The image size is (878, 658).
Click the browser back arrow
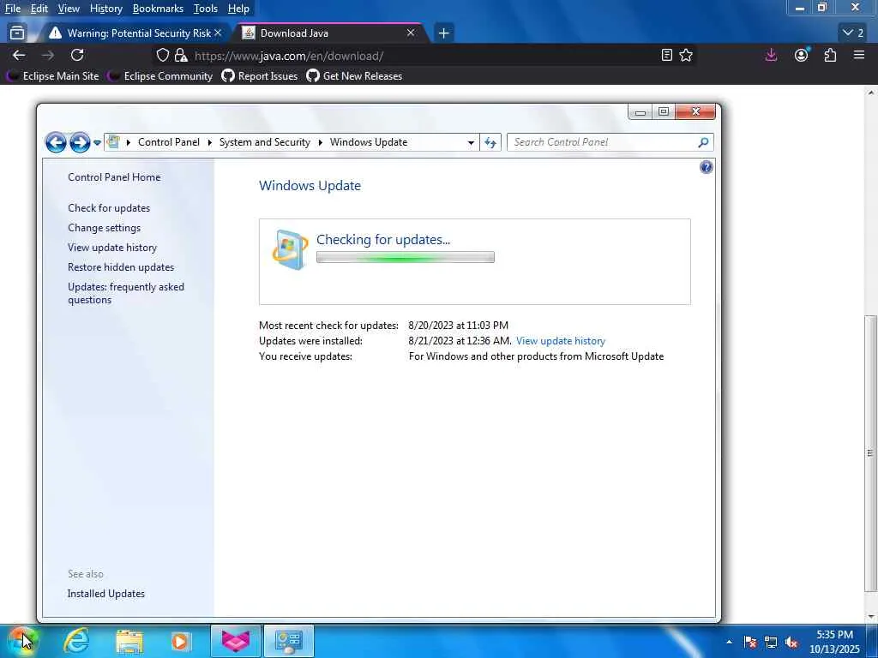(19, 56)
